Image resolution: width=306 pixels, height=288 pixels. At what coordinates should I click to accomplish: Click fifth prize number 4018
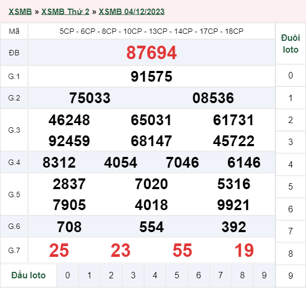[152, 205]
